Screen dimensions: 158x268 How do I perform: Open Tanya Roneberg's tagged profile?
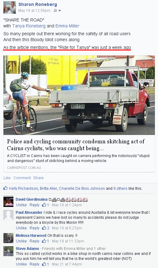(x=29, y=26)
